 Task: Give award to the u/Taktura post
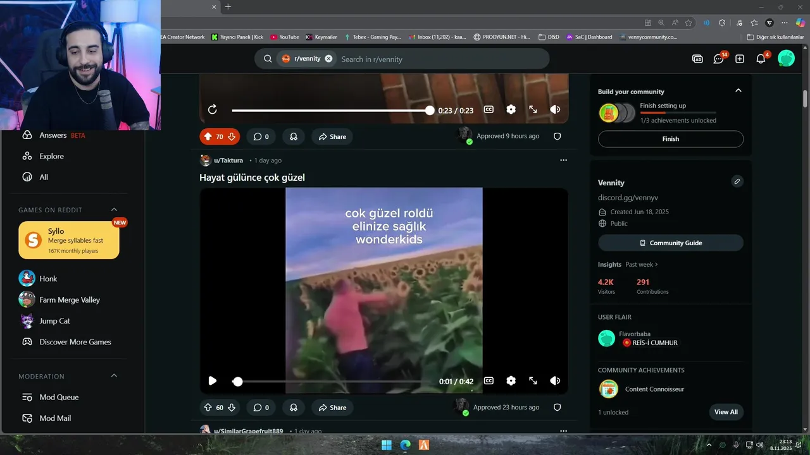click(x=294, y=408)
